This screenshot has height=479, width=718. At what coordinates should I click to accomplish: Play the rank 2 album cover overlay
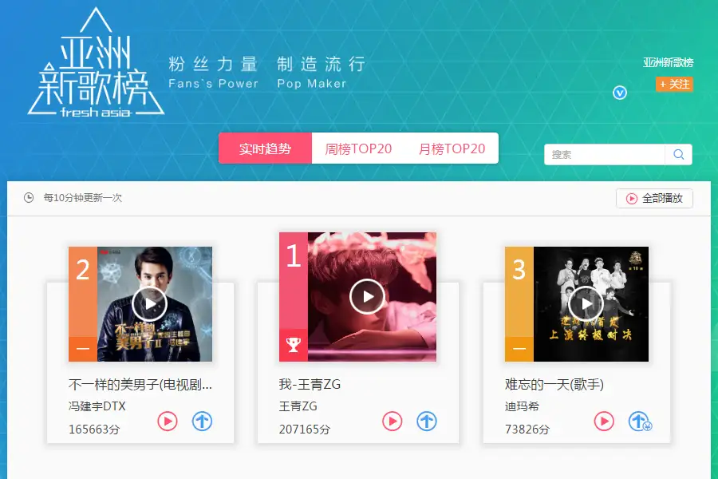click(149, 304)
